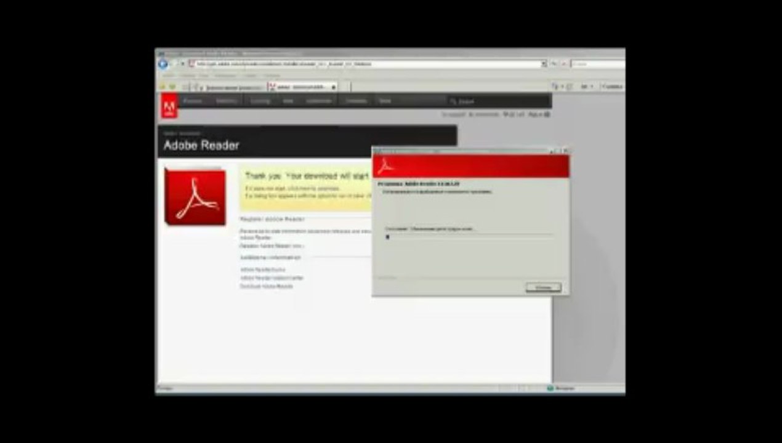Image resolution: width=782 pixels, height=443 pixels.
Task: Click the browser address bar URL field
Action: pyautogui.click(x=368, y=63)
